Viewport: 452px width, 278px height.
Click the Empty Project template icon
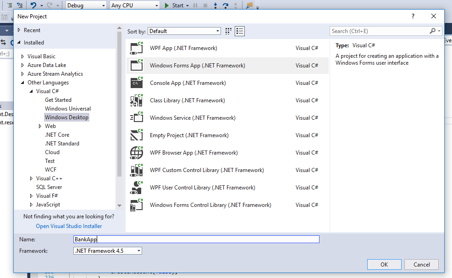[137, 135]
